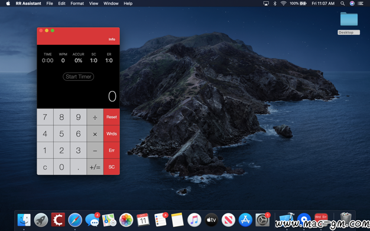The height and width of the screenshot is (231, 370).
Task: Click the Wi-Fi status icon
Action: (283, 4)
